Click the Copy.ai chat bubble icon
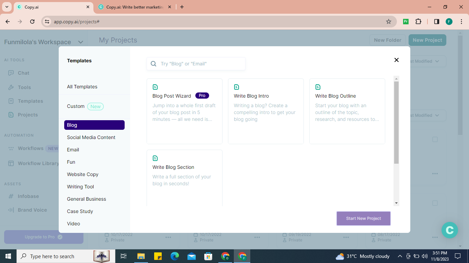This screenshot has height=263, width=469. click(449, 230)
